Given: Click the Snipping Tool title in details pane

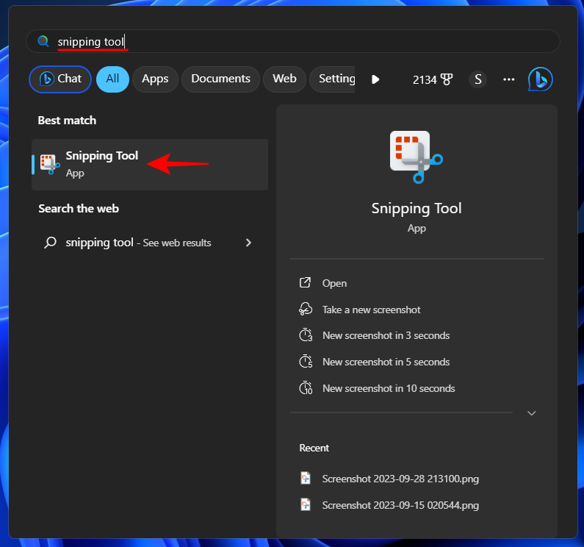Looking at the screenshot, I should 417,208.
